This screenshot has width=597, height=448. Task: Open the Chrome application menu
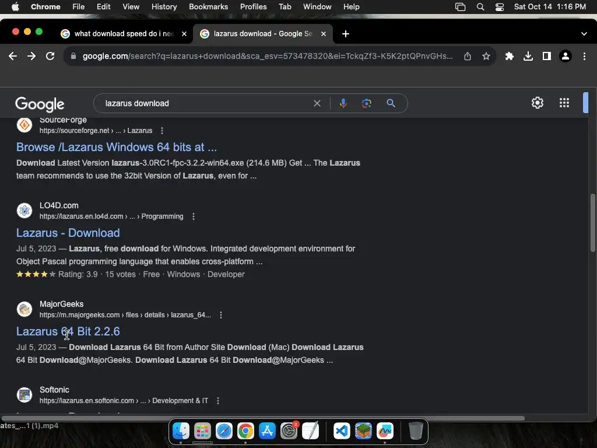coord(45,6)
